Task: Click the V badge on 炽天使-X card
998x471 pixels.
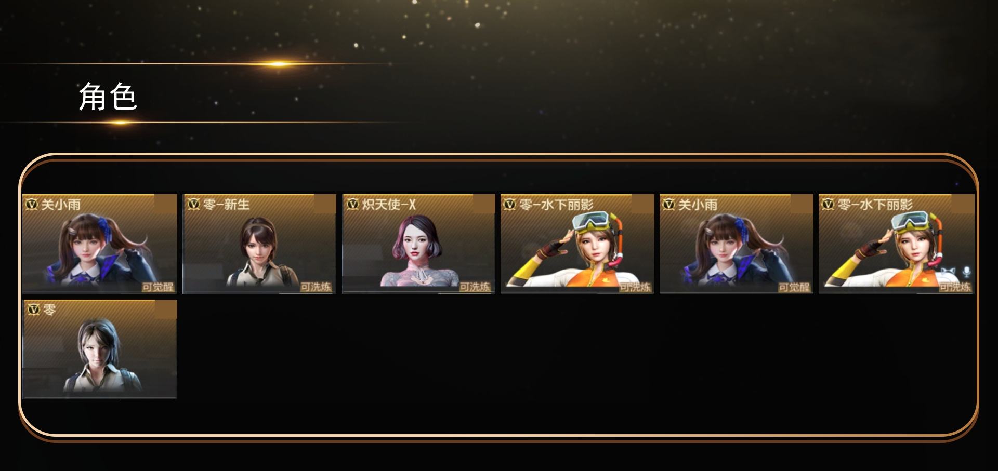Action: pyautogui.click(x=353, y=205)
